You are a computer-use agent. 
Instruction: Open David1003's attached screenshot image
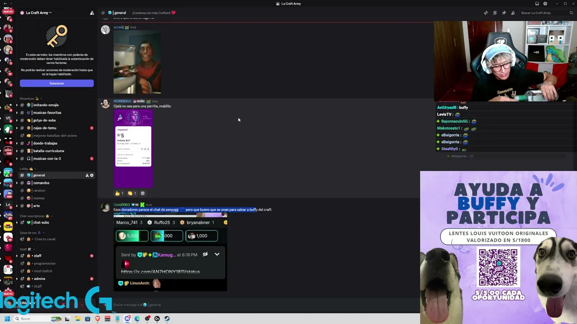[170, 252]
